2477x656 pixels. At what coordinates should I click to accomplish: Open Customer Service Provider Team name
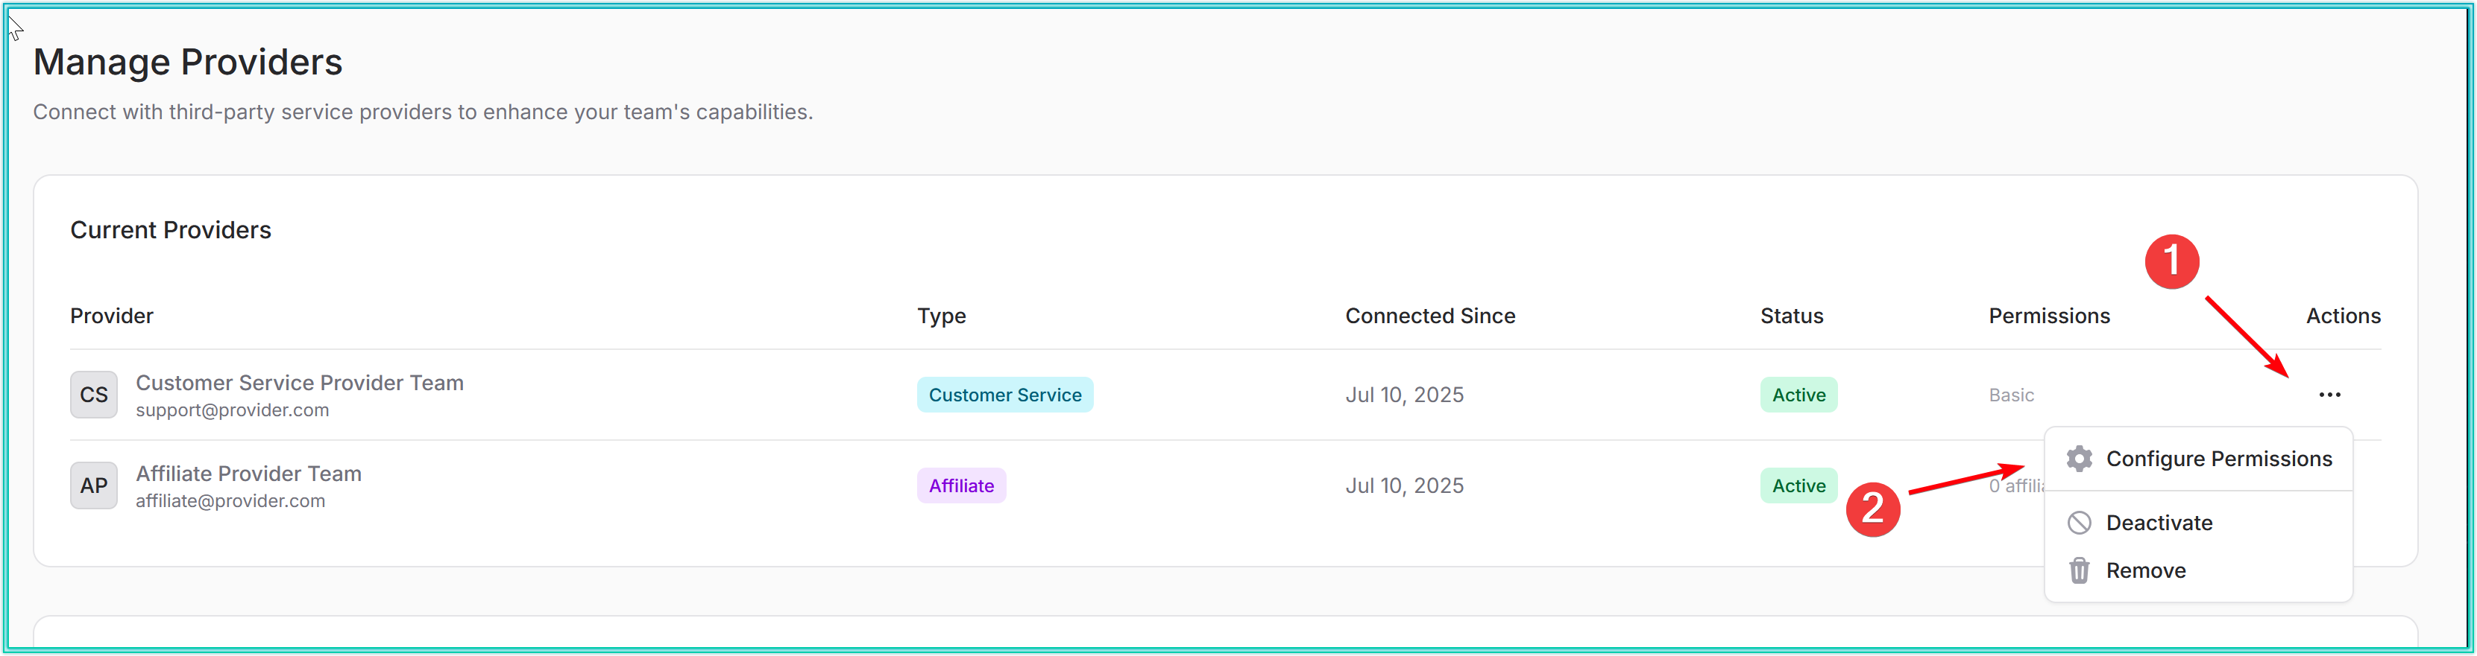(x=299, y=382)
